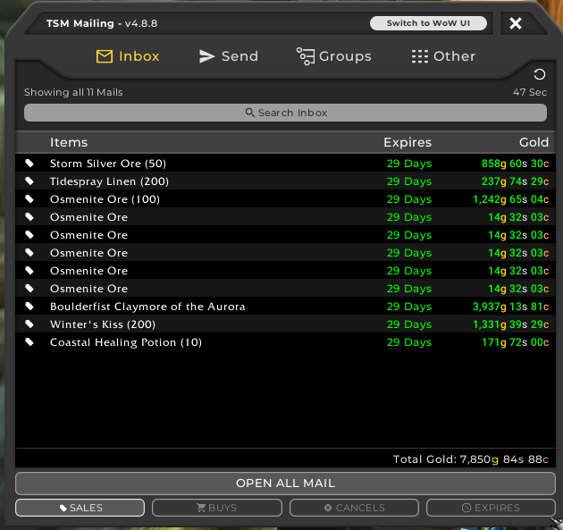Click tag icon beside Winter's Kiss

(x=29, y=324)
